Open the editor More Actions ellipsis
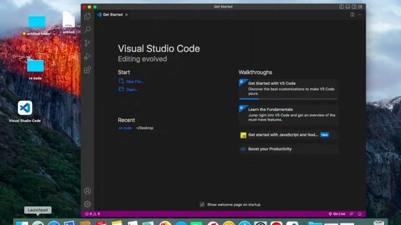 pos(360,14)
